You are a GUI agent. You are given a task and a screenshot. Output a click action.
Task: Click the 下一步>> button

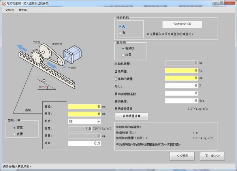pos(212,156)
